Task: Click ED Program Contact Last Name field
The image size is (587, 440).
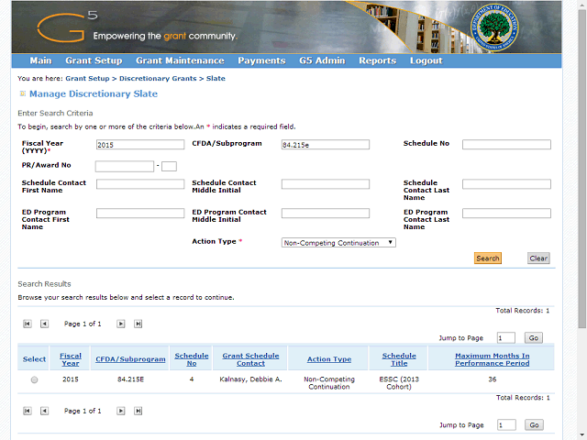Action: (506, 214)
